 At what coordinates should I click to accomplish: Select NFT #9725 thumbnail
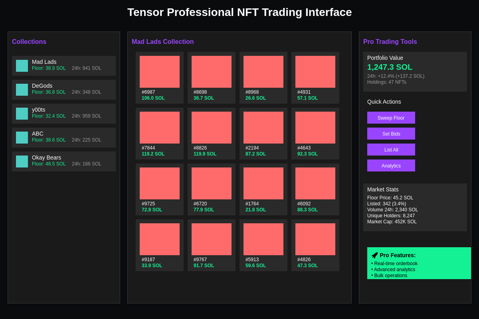tap(160, 183)
